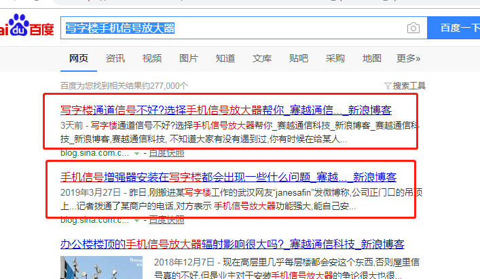480x279 pixels.
Task: Select the 网页 tab
Action: (x=79, y=58)
